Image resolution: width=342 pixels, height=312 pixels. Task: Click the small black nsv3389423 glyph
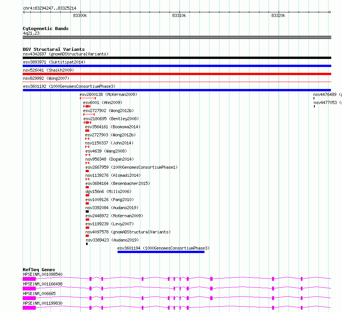coord(87,244)
